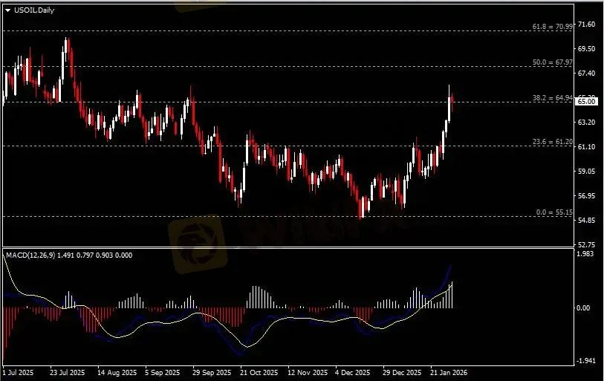Click the 61.10 price axis value

pos(586,147)
